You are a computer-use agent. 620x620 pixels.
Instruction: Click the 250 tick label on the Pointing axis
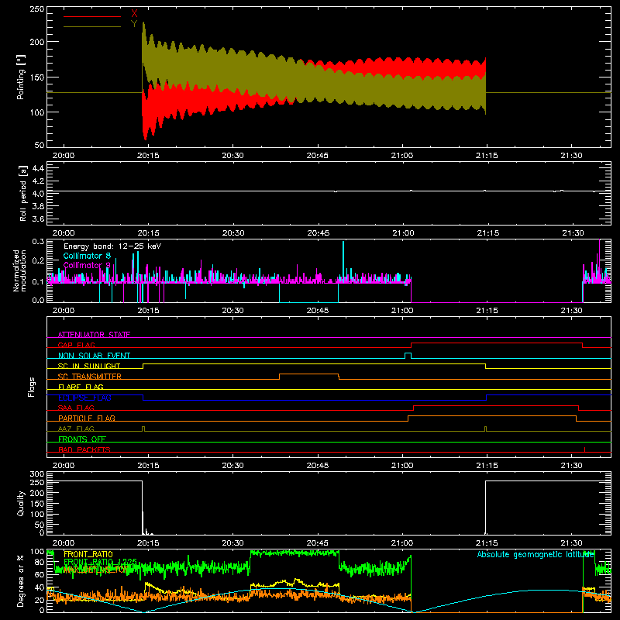37,9
